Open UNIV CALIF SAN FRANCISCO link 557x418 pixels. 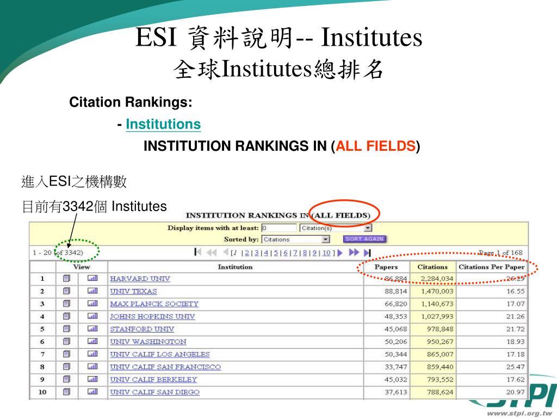pyautogui.click(x=165, y=367)
